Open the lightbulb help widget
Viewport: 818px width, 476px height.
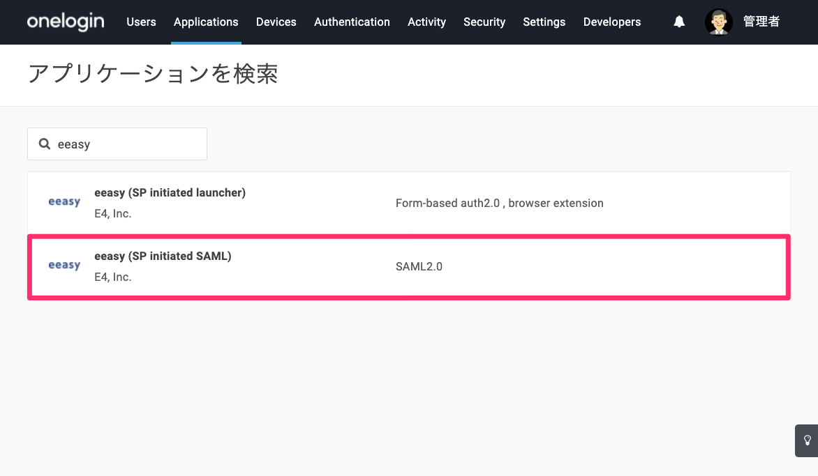807,440
